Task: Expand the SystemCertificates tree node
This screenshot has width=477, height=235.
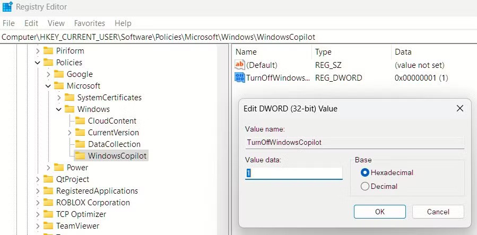Action: pos(59,98)
